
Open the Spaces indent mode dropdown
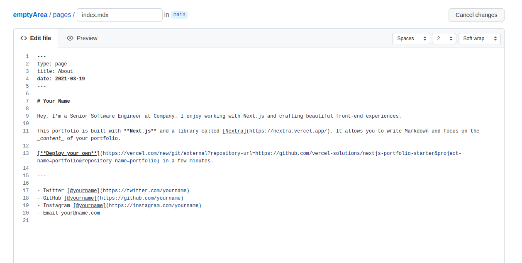pos(411,39)
